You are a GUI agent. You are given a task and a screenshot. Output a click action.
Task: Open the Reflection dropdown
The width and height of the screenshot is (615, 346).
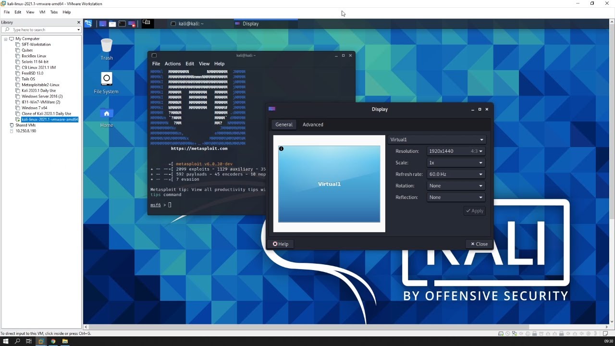455,197
